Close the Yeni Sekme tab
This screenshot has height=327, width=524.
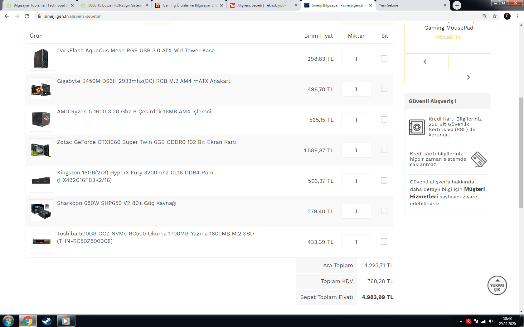(x=445, y=5)
